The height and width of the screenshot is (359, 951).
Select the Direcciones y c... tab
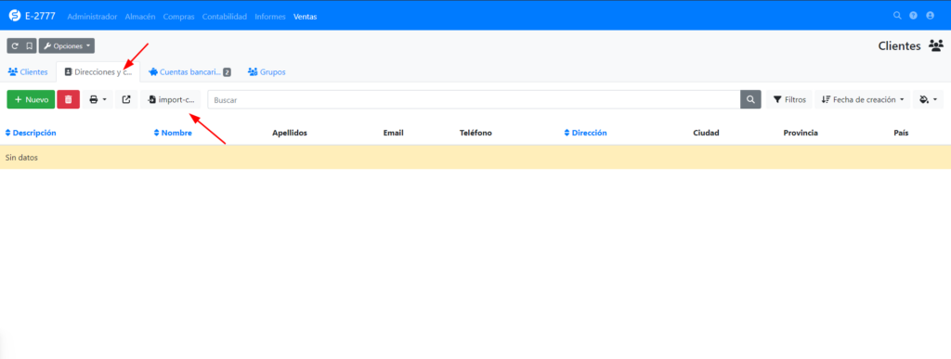98,72
